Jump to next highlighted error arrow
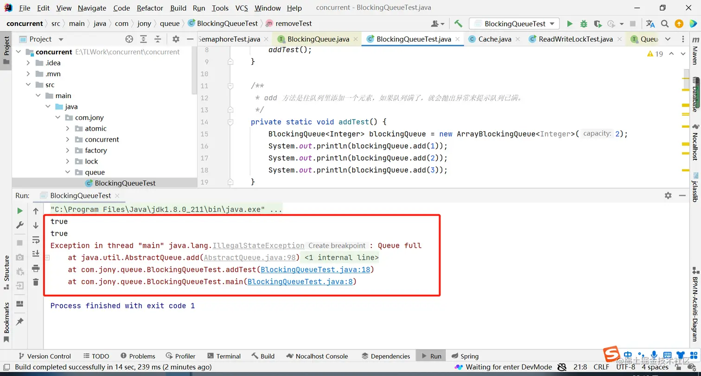This screenshot has width=701, height=376. click(682, 54)
